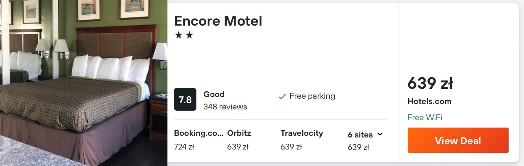Choose the Booking.com provider name
The image size is (524, 166).
(198, 133)
